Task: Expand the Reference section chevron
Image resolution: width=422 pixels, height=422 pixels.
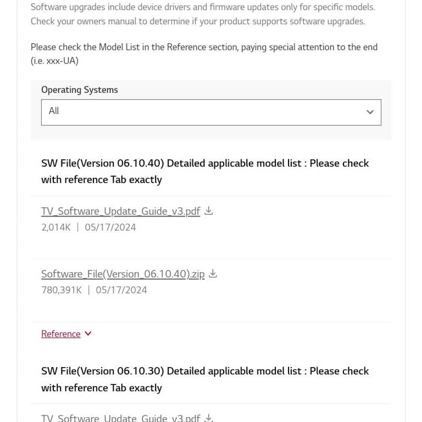Action: pyautogui.click(x=88, y=334)
